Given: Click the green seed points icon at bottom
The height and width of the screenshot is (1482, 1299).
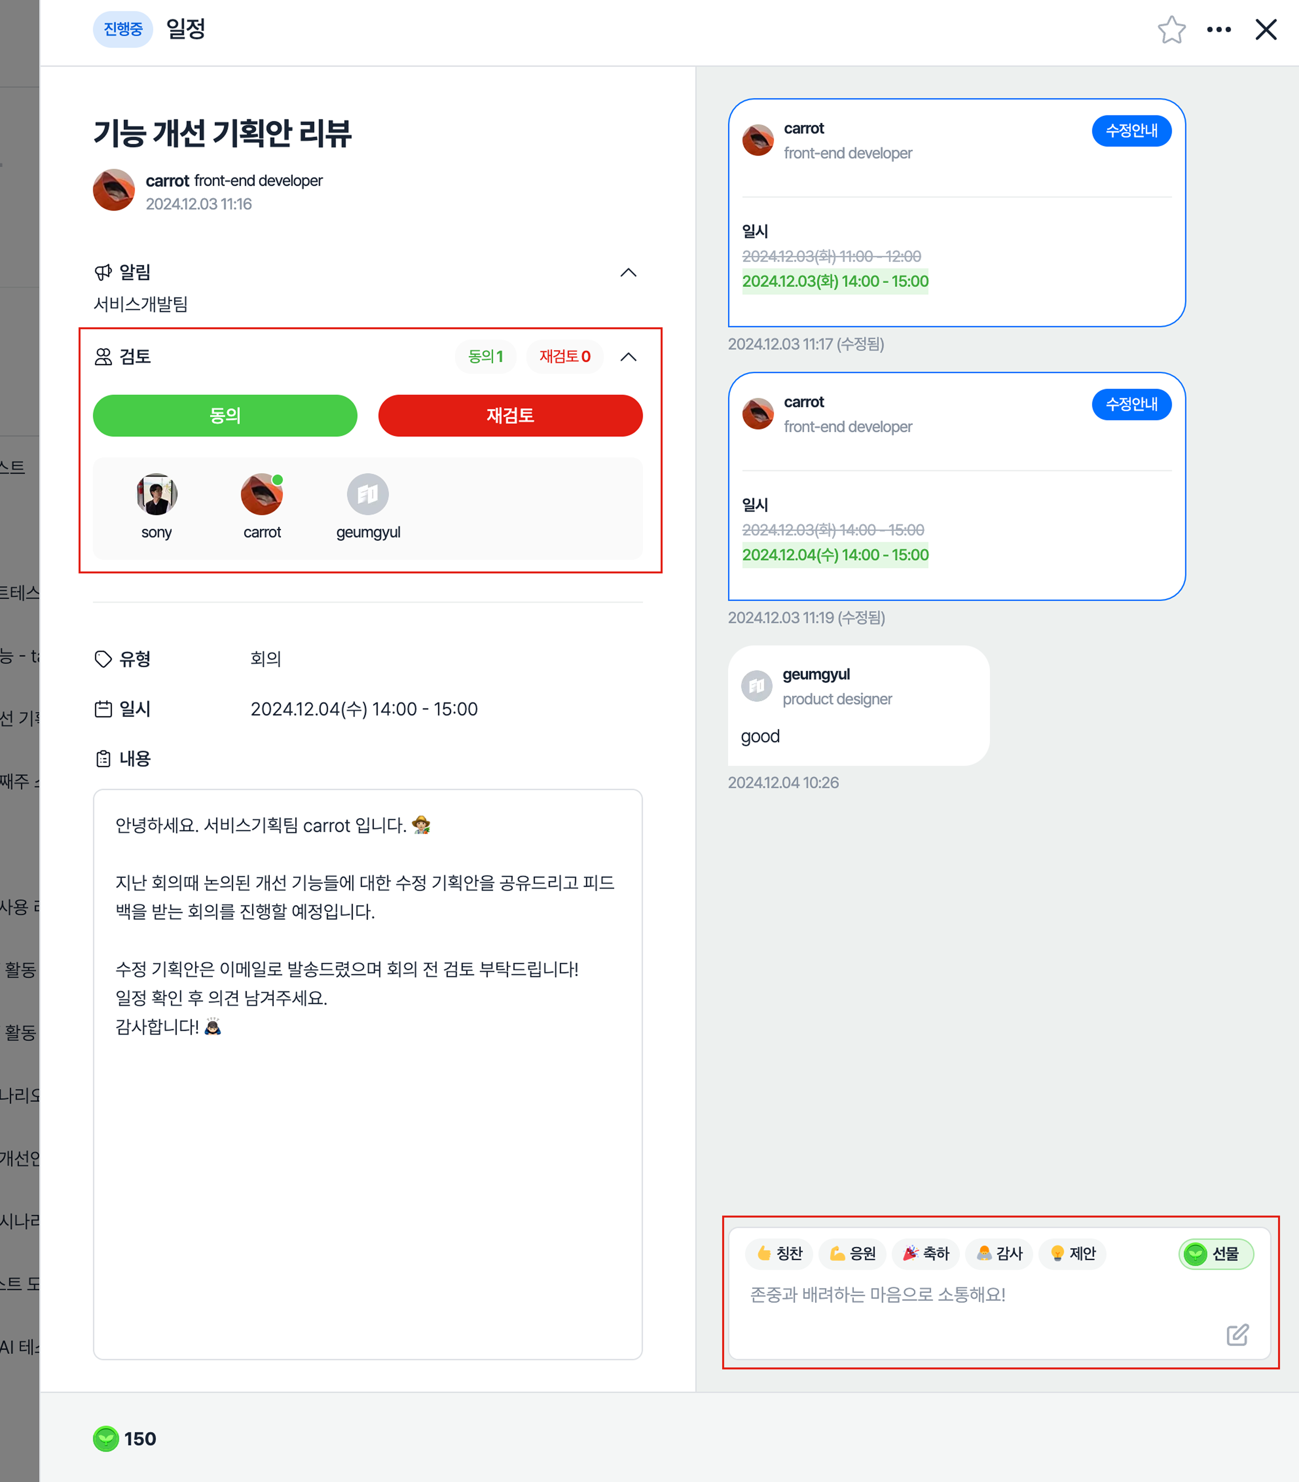Looking at the screenshot, I should 106,1438.
